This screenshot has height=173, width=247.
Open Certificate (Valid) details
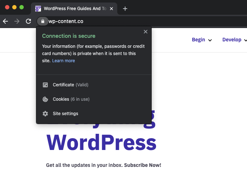click(x=94, y=85)
